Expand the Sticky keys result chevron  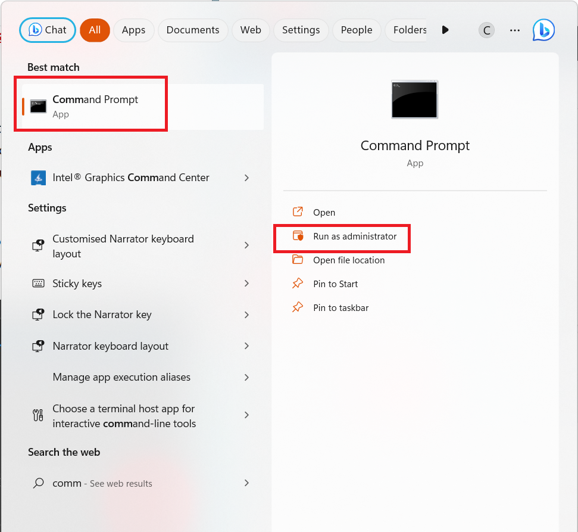(246, 284)
